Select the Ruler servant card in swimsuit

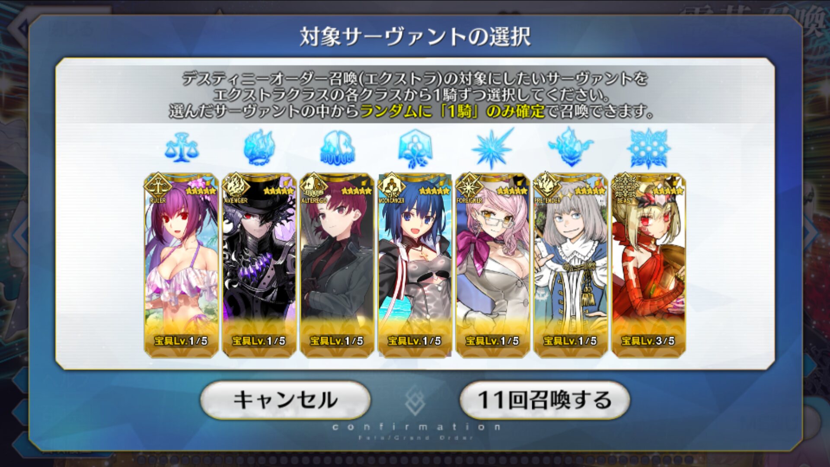coord(181,265)
